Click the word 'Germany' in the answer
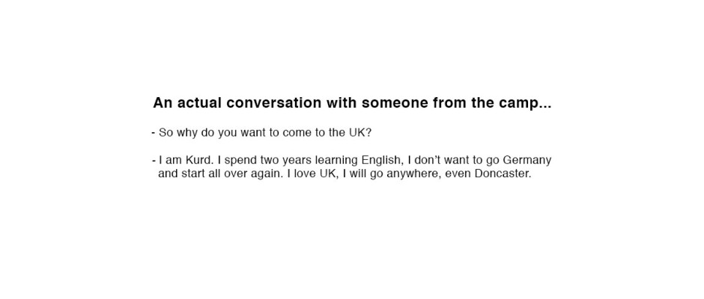Image resolution: width=704 pixels, height=299 pixels. pos(527,161)
